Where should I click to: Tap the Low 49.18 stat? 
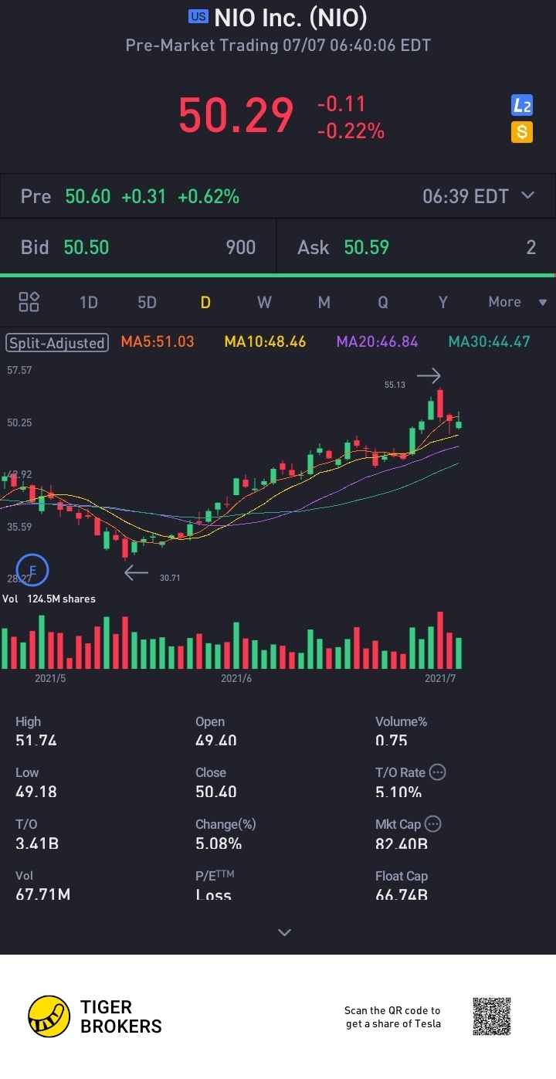pyautogui.click(x=36, y=782)
